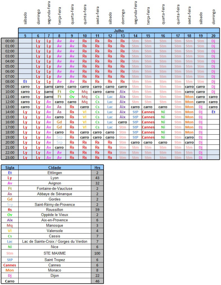Click the 'Cassis' city cell
Image resolution: width=221 pixels, height=285 pixels.
(x=55, y=236)
